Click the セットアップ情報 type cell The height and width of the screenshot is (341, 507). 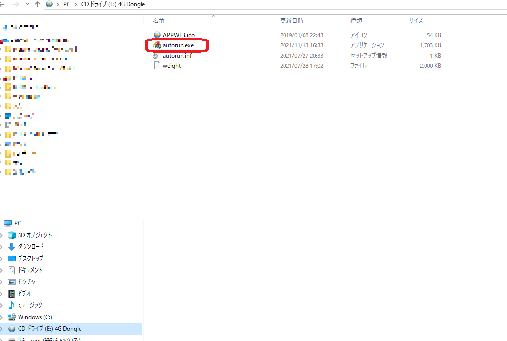point(368,56)
